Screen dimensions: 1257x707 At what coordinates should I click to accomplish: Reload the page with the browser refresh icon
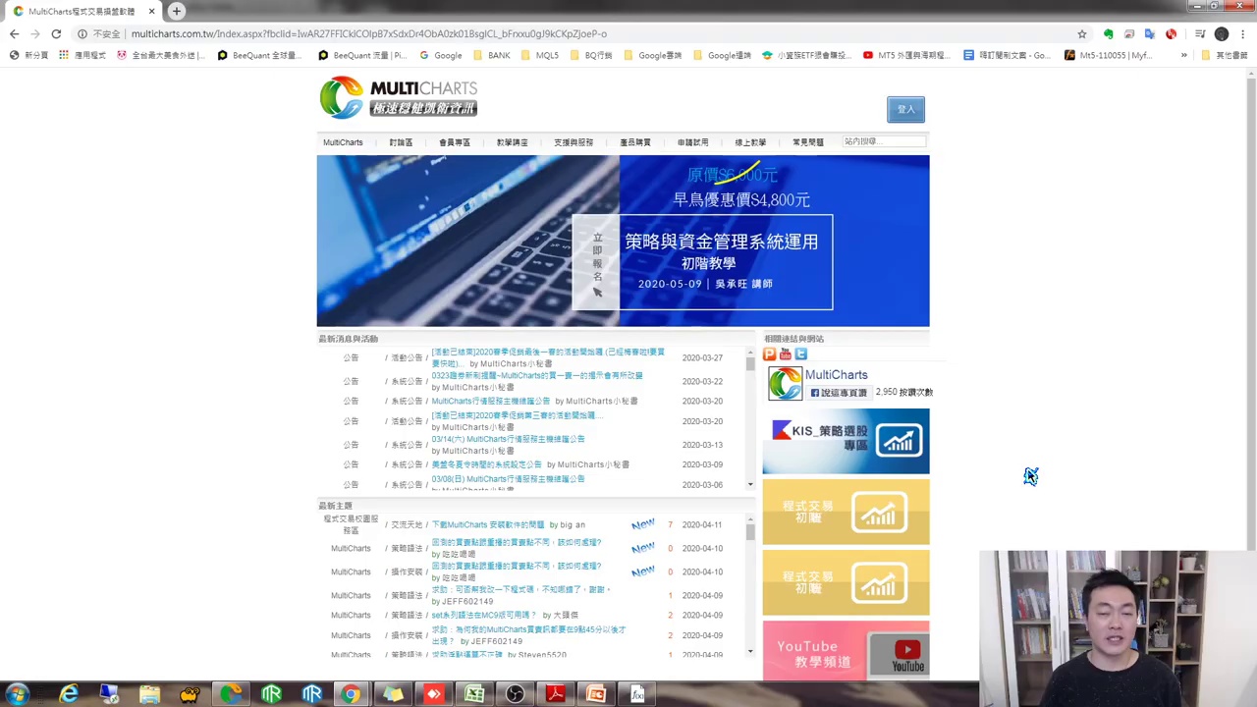point(56,33)
